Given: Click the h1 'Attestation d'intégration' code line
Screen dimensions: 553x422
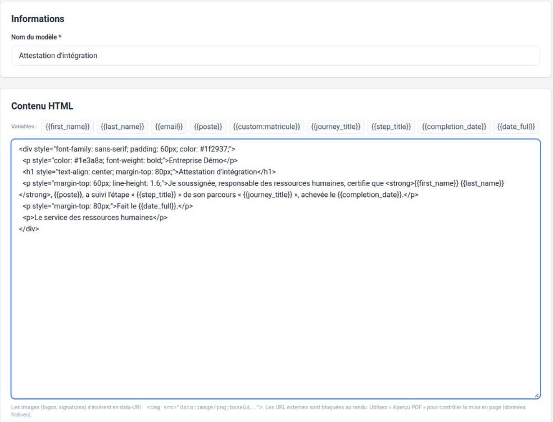Looking at the screenshot, I should coord(149,172).
